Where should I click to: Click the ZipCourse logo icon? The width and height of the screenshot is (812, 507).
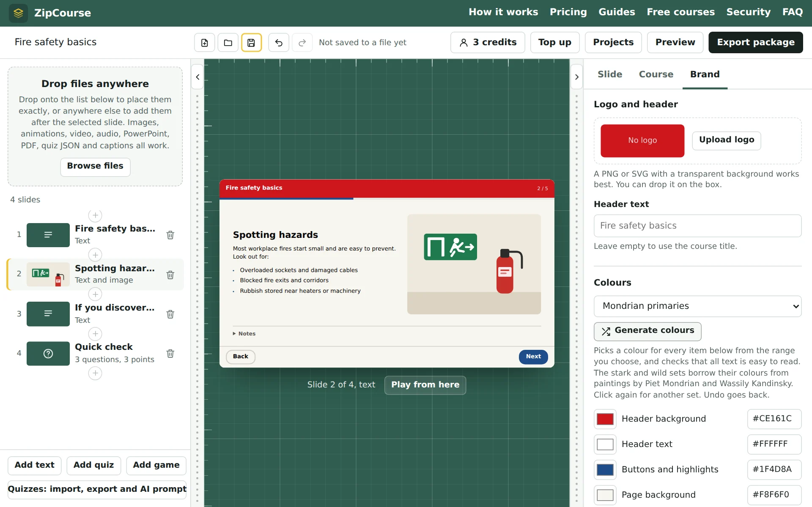tap(18, 13)
